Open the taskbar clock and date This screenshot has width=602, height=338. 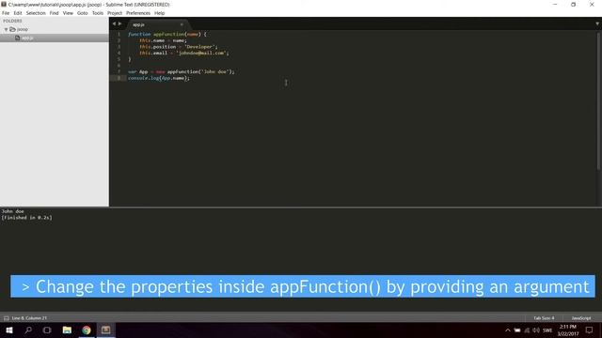[x=568, y=330]
